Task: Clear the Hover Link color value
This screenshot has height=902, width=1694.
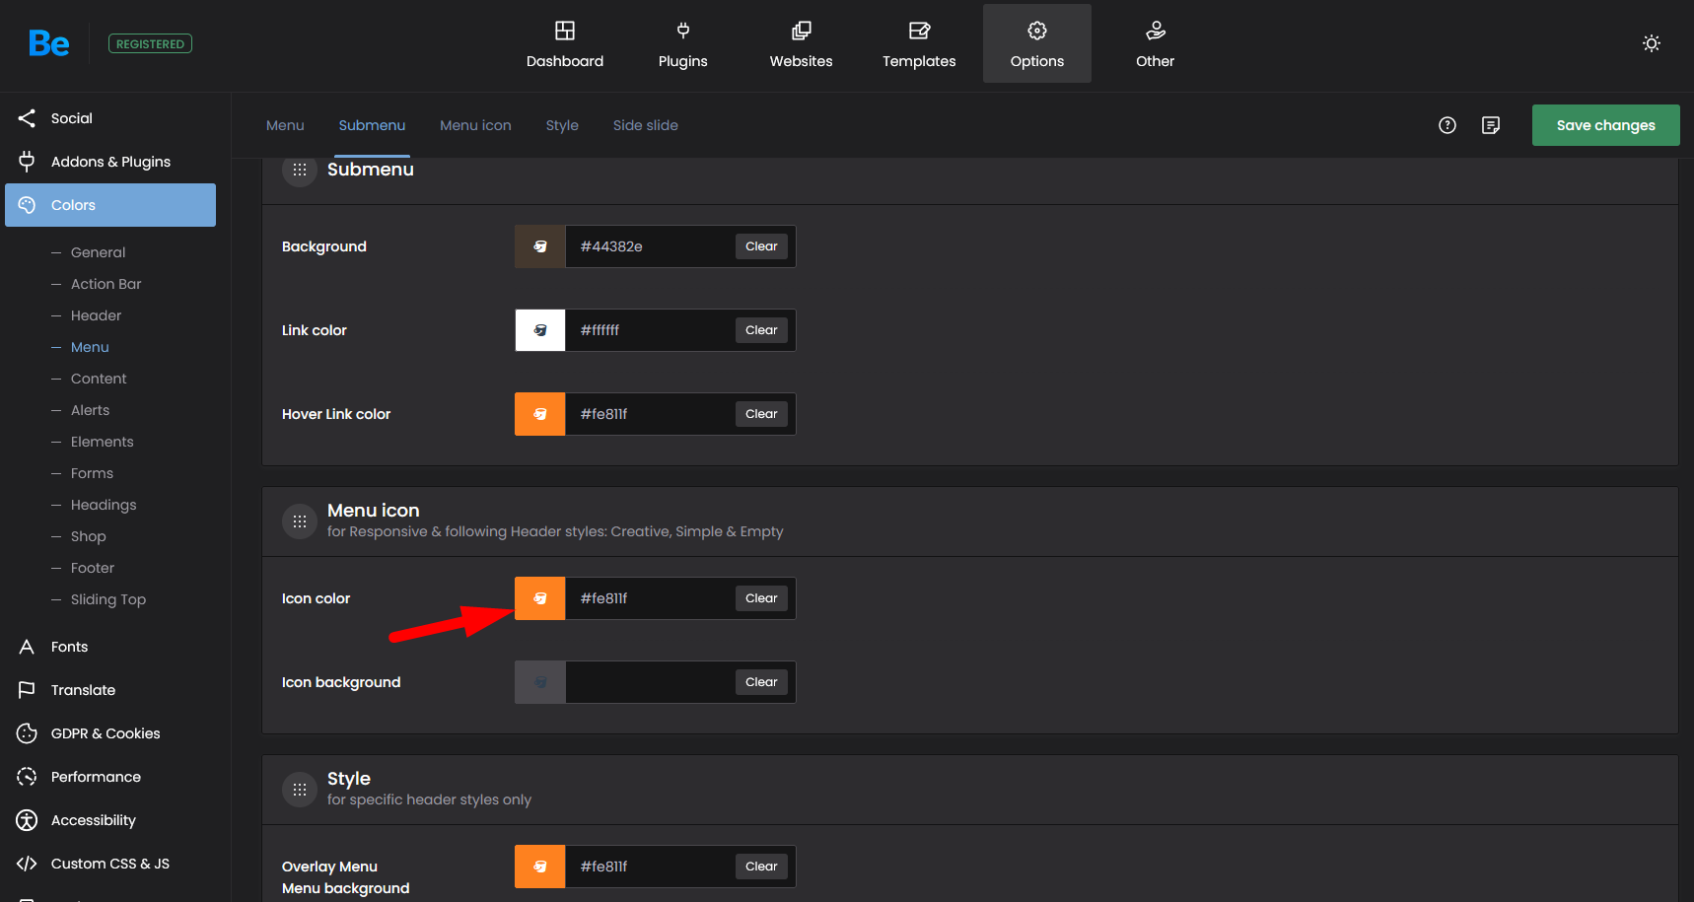Action: [761, 414]
